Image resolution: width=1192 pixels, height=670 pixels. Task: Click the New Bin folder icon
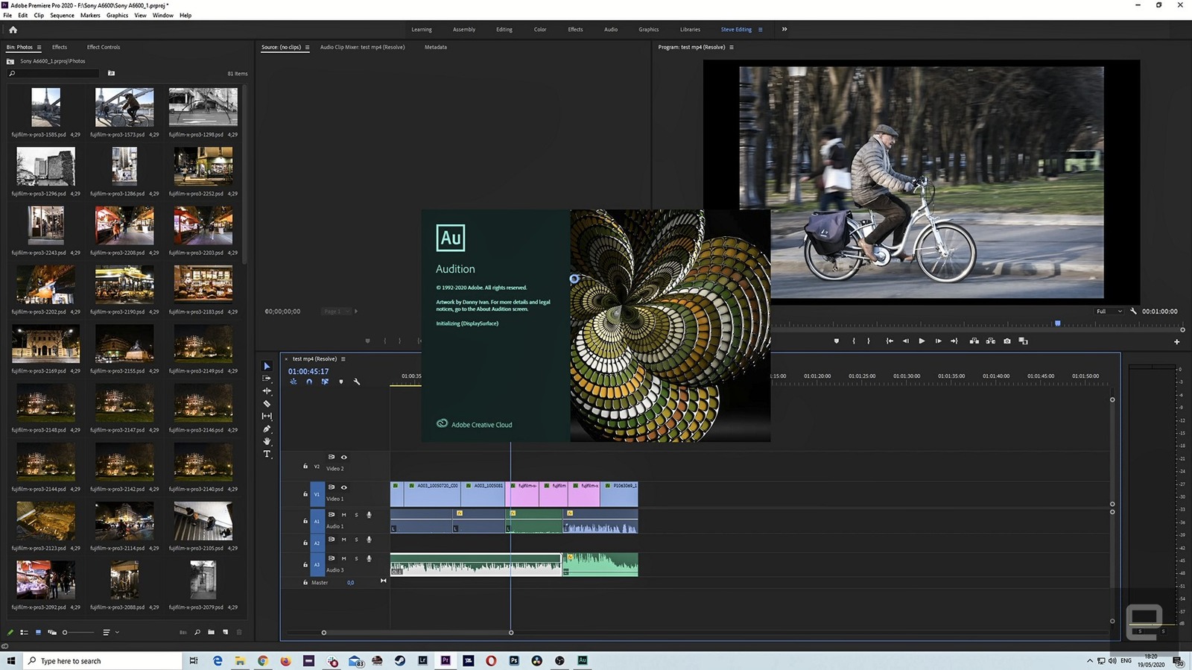point(212,632)
